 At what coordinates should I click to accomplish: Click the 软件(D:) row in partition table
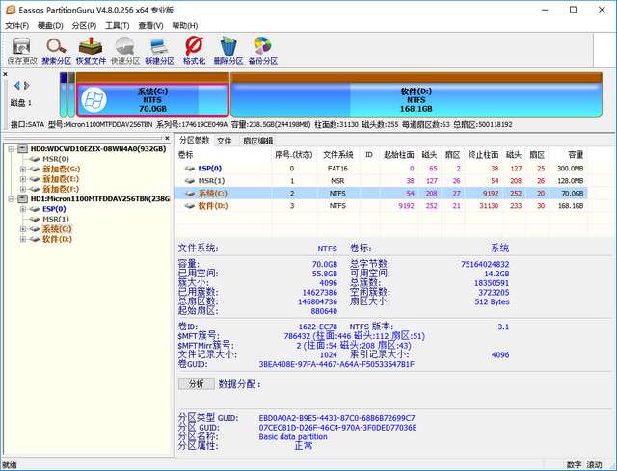point(382,205)
